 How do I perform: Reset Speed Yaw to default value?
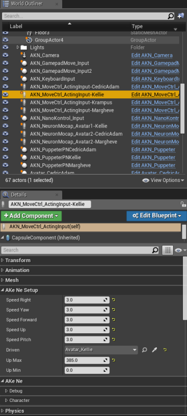point(114,309)
